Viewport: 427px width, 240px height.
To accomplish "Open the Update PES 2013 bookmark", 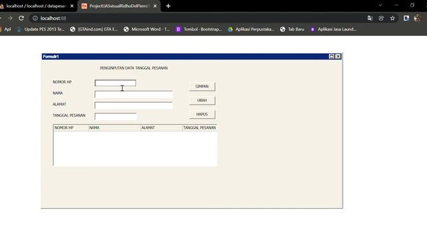I will [x=41, y=29].
